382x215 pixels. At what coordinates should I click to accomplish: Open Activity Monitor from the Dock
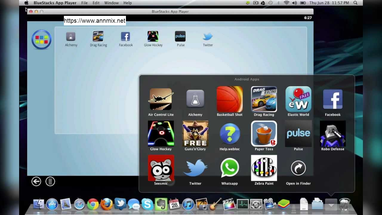243,204
